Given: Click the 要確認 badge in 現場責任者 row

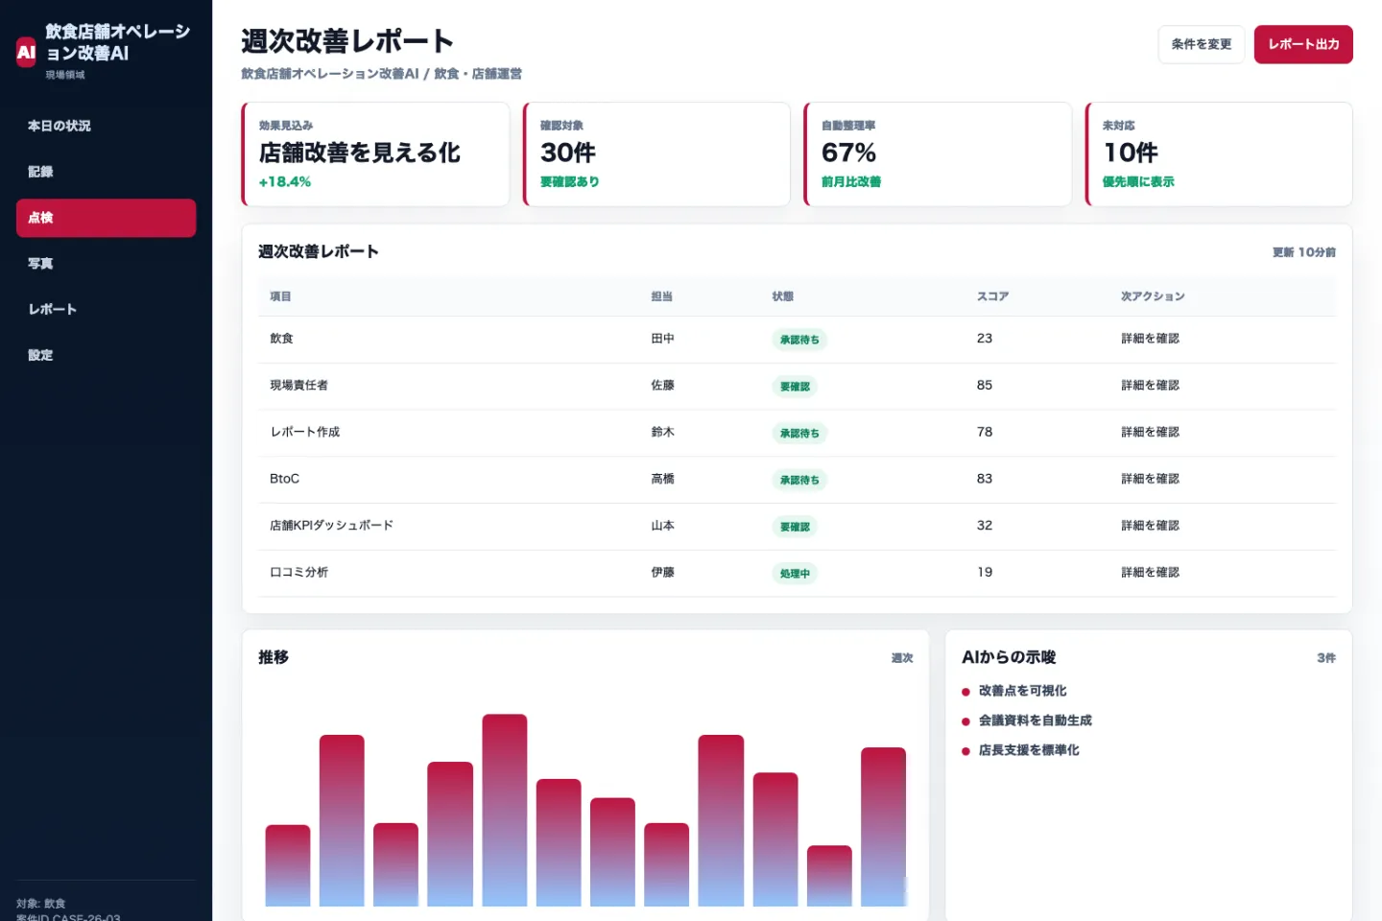Looking at the screenshot, I should (795, 387).
